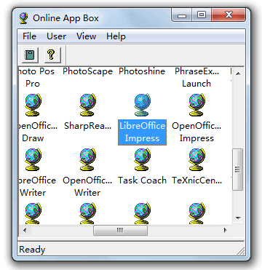Click the yellow question mark toolbar icon
This screenshot has width=262, height=270.
click(52, 55)
